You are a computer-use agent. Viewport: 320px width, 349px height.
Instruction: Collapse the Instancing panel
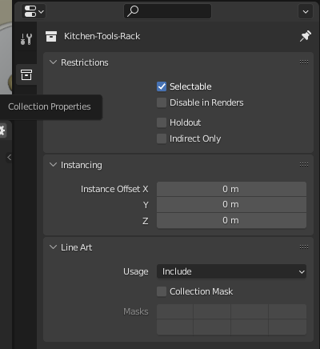53,165
